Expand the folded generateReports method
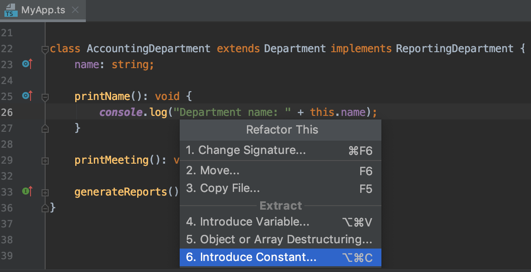Screen dimensions: 531x272 tap(45, 192)
